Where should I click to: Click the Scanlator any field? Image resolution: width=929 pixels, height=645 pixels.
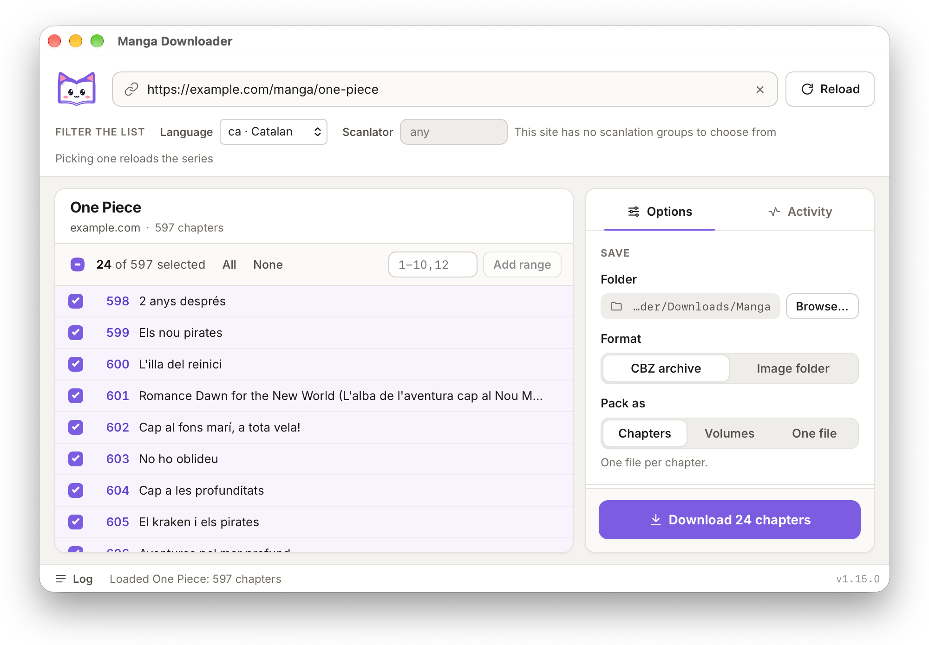point(453,132)
